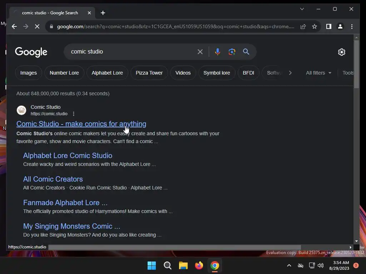Share this page icon in address bar
366x274 pixels.
click(303, 26)
